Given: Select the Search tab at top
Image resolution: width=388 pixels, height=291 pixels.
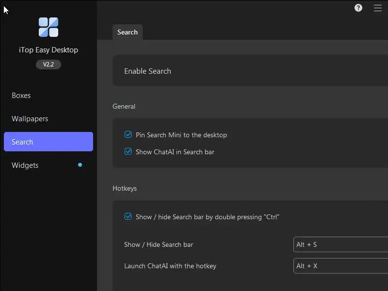Looking at the screenshot, I should [x=128, y=32].
